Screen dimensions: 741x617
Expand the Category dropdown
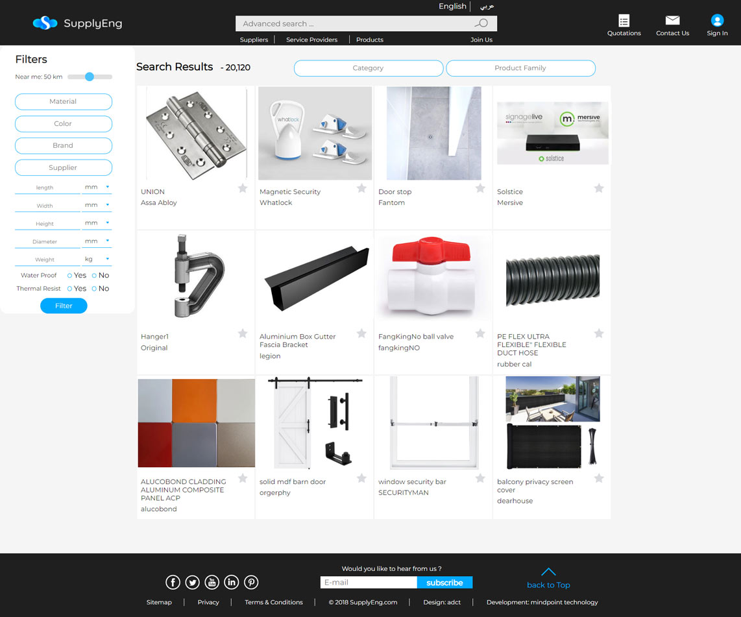click(368, 68)
